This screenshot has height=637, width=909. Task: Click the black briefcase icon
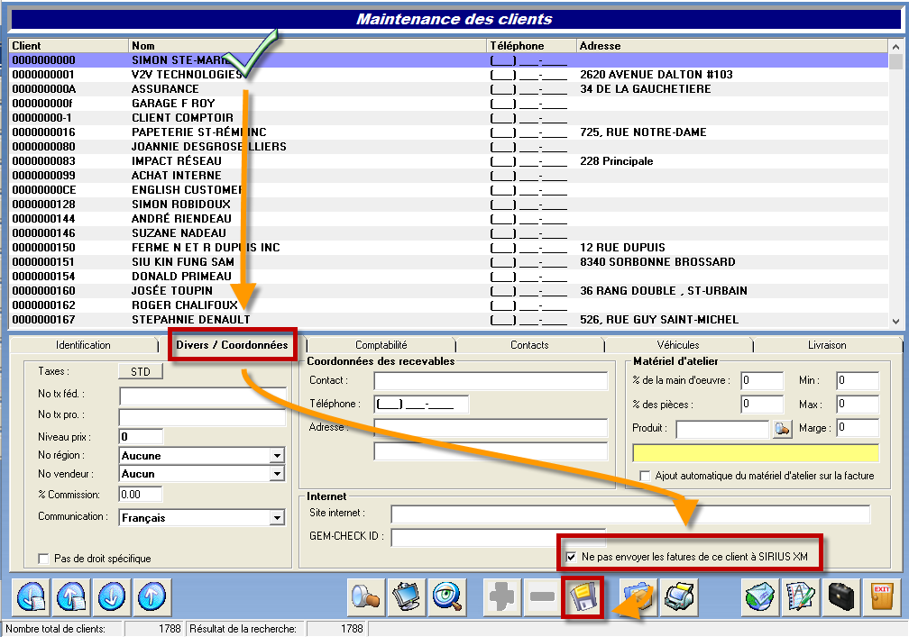click(841, 596)
